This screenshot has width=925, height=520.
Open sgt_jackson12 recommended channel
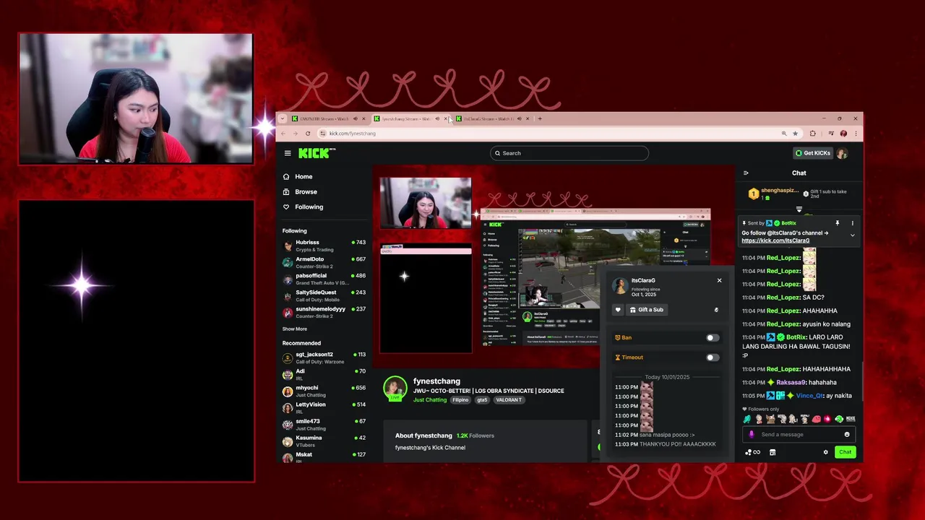pos(324,357)
